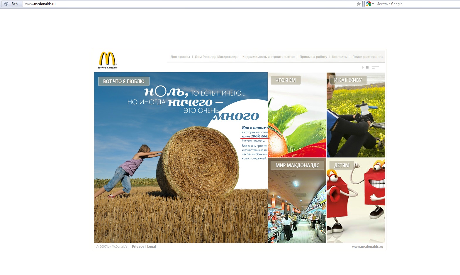Click the 'нашиx сандвичей.' text line
Viewport: 460px width, 275px height.
click(254, 158)
